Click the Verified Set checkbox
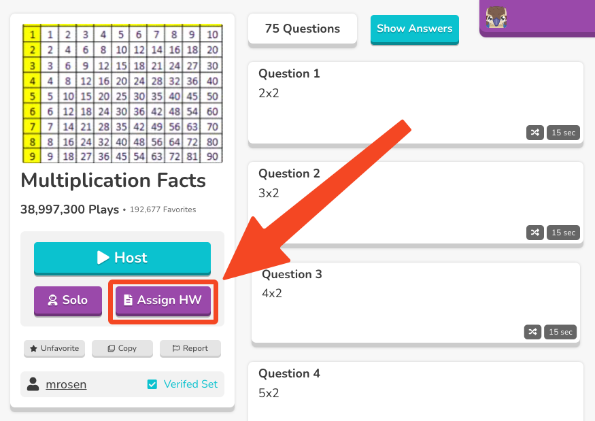 (152, 384)
